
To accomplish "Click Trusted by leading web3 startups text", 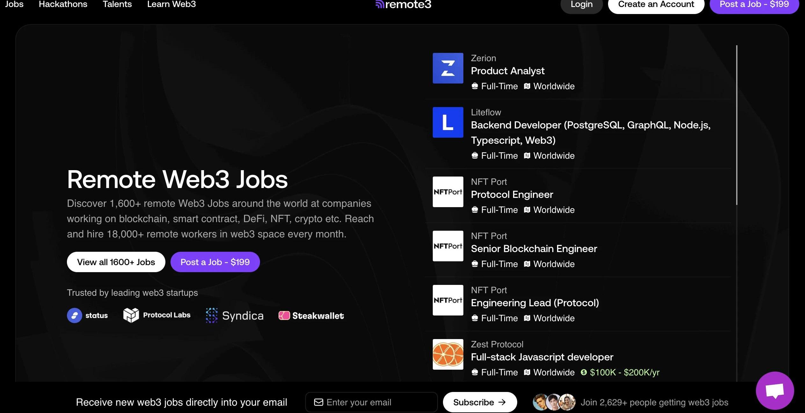I will pos(132,293).
